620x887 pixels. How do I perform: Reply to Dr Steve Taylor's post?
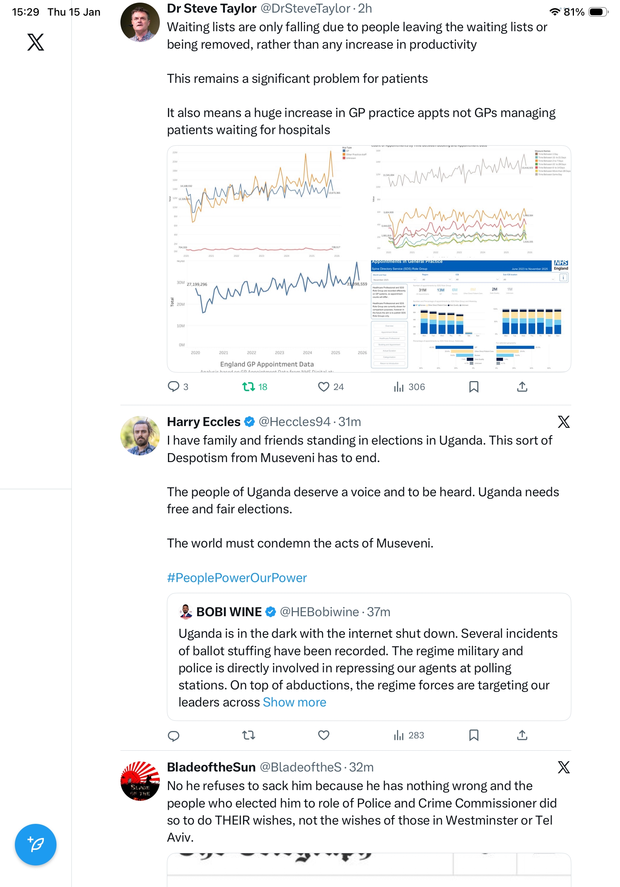point(174,386)
